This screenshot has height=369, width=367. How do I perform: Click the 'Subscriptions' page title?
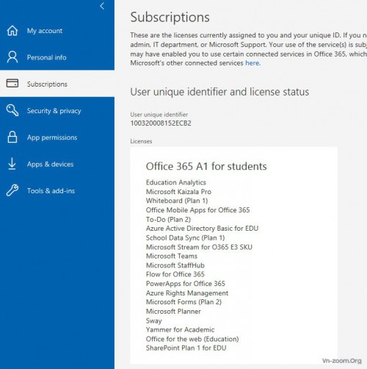(x=170, y=17)
